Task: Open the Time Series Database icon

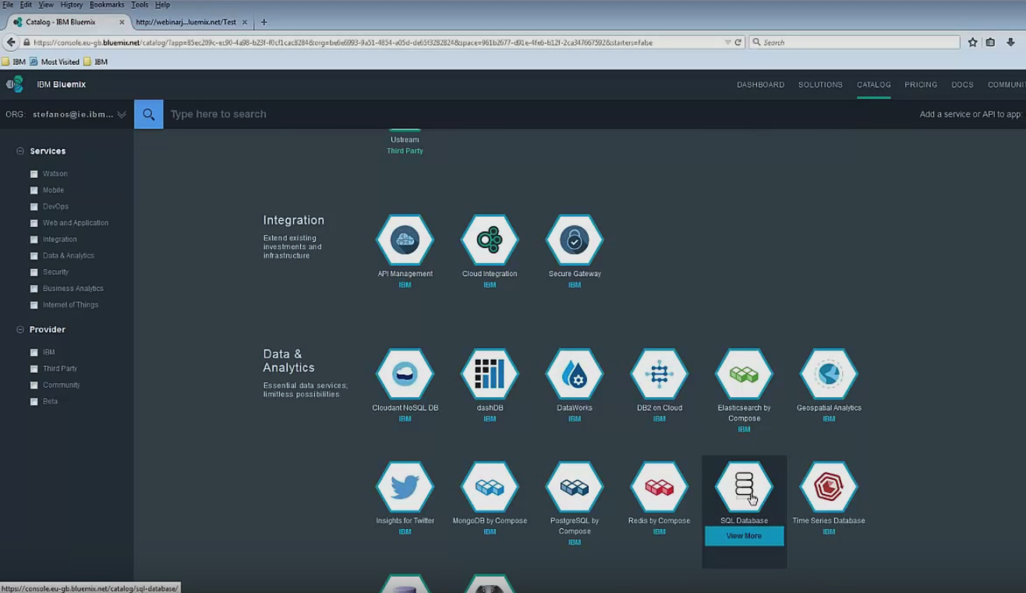Action: (829, 487)
